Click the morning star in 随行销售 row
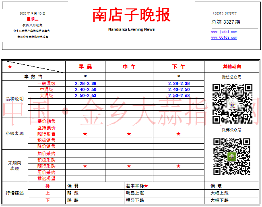Viewport: 262px width, 207px height. (85, 134)
